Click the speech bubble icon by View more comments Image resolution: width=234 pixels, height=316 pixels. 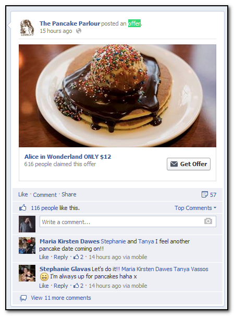(23, 298)
